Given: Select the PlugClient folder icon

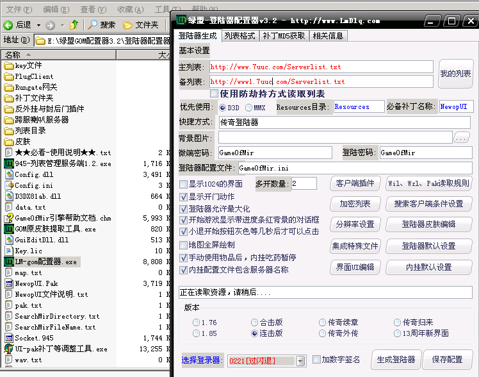Looking at the screenshot, I should pos(9,76).
